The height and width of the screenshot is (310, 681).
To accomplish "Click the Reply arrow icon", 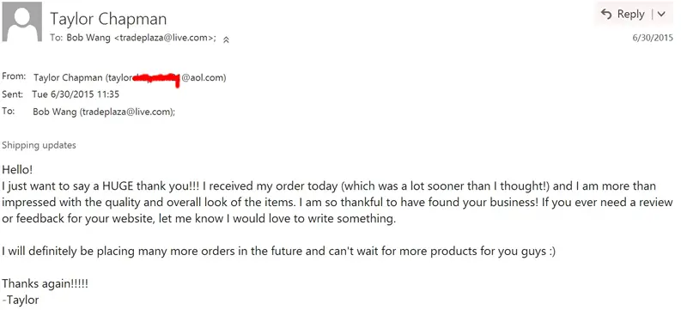I will 606,15.
